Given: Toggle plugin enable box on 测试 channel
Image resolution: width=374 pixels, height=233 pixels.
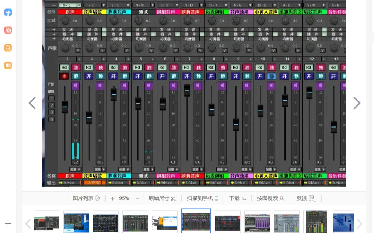Looking at the screenshot, I should (x=153, y=34).
